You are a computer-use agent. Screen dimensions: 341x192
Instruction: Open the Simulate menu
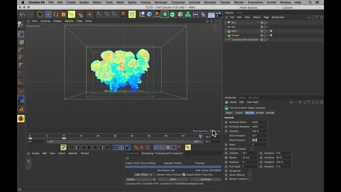(210, 2)
